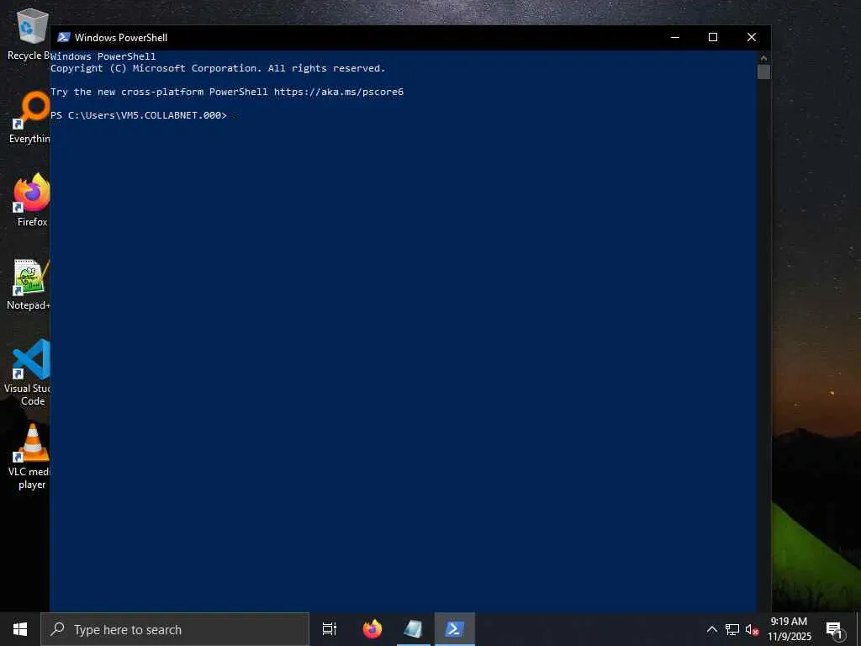
Task: Click the PS C:\Users\VM5.COLLABNET.000> prompt line
Action: click(139, 115)
